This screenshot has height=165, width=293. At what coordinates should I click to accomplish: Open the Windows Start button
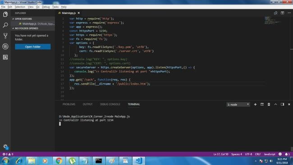5,161
